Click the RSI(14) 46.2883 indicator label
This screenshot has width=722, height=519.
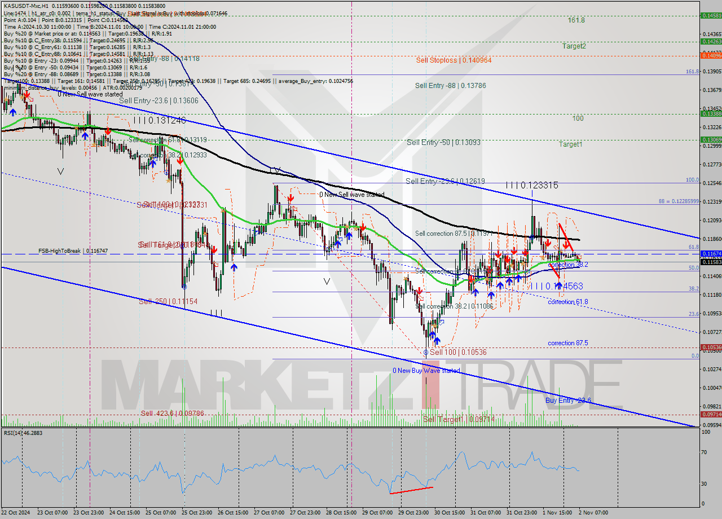23,433
